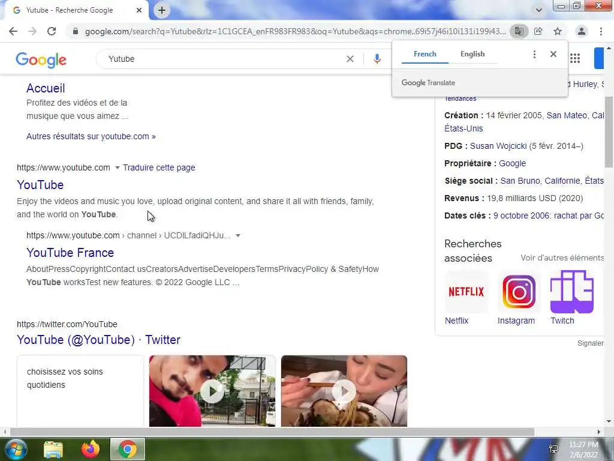Click the Google logo

click(41, 60)
